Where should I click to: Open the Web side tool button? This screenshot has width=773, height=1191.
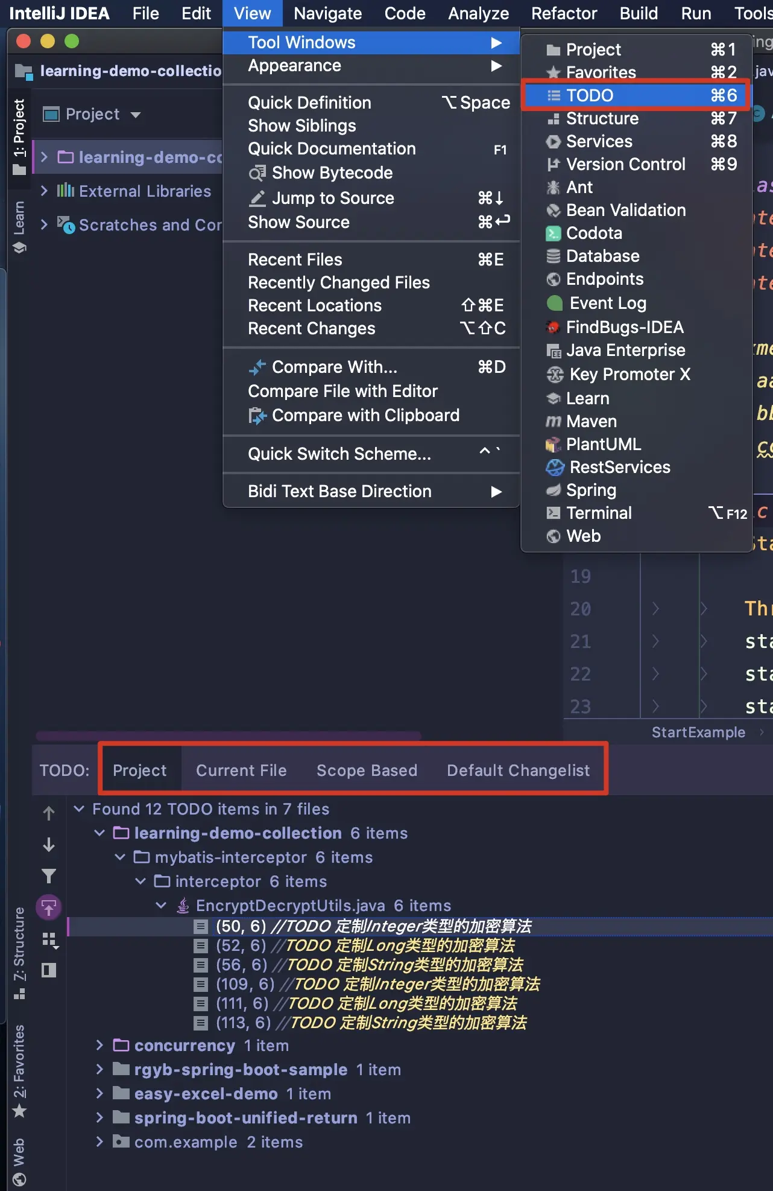click(19, 1162)
